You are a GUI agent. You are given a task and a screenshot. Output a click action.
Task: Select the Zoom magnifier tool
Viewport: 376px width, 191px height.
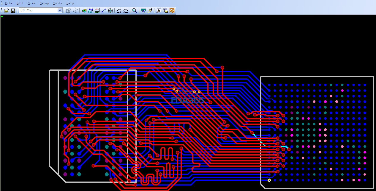pos(135,11)
